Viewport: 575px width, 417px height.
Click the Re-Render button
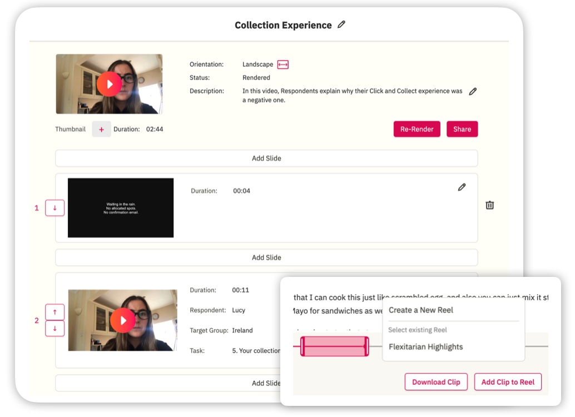[x=417, y=128]
